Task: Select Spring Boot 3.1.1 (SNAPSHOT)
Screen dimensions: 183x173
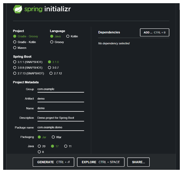Action: click(28, 62)
